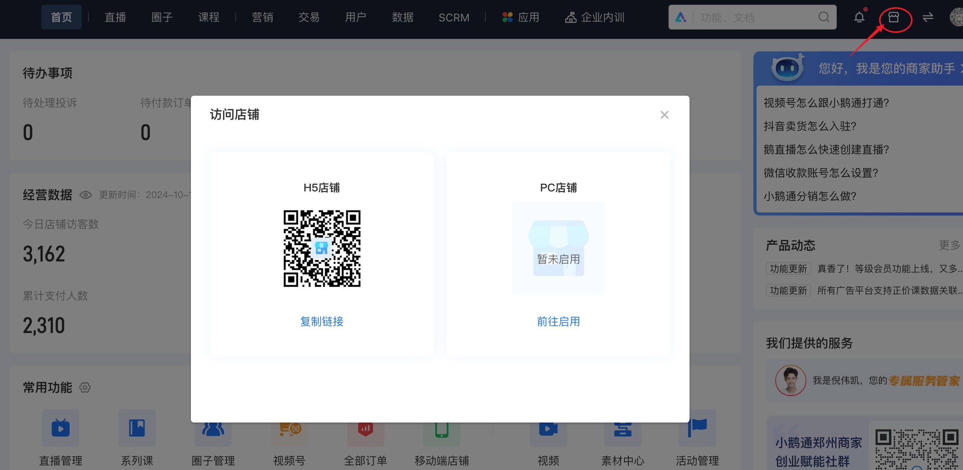Close the 访问店铺 dialog
963x470 pixels.
664,115
